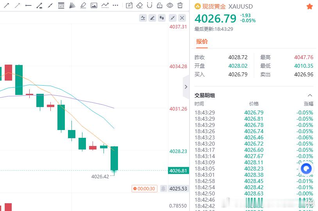Select the highlighter marker tool

pyautogui.click(x=83, y=5)
